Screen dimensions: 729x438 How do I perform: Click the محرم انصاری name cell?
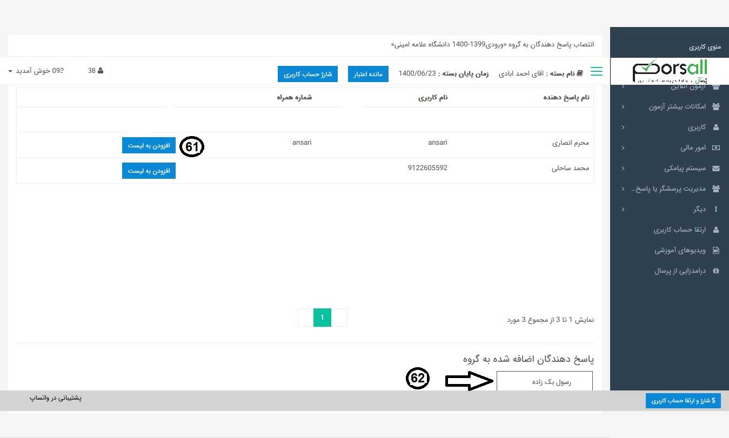571,143
